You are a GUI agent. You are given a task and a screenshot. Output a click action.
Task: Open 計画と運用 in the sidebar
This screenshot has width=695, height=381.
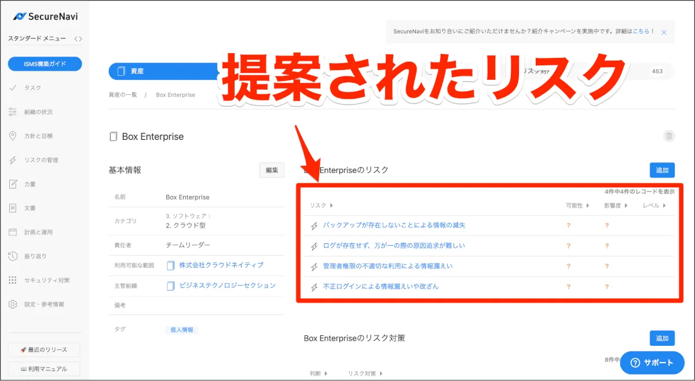[x=38, y=232]
